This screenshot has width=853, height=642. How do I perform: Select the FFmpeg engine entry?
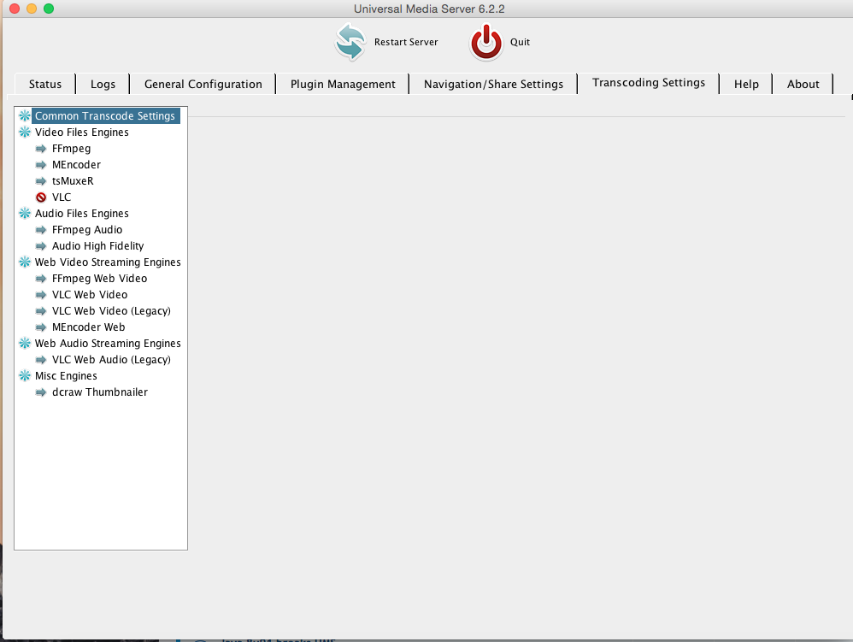pos(71,149)
